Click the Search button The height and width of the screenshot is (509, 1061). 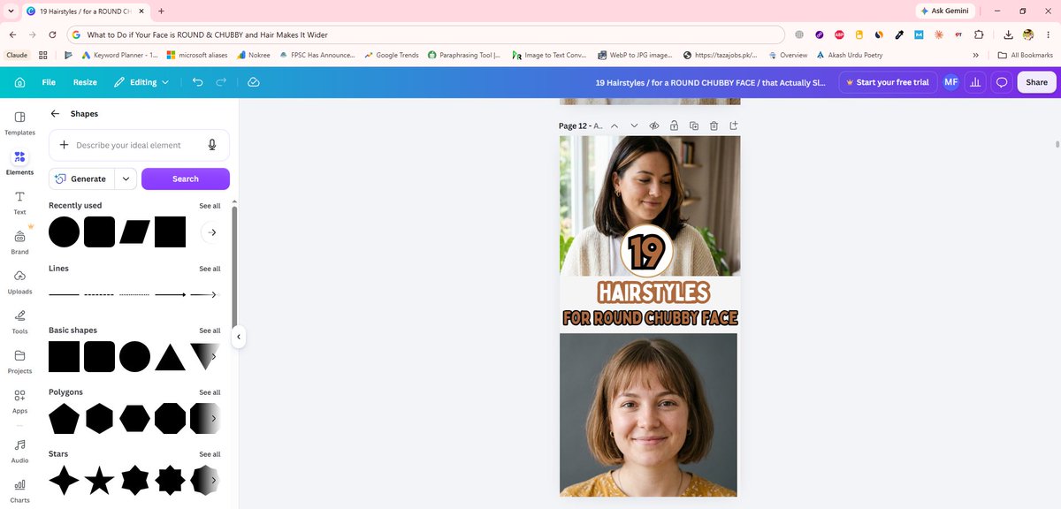point(186,179)
